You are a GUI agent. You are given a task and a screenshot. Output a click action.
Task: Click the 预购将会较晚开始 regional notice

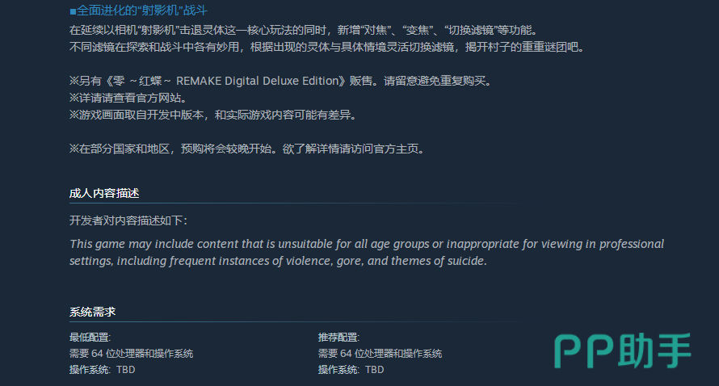pyautogui.click(x=246, y=149)
